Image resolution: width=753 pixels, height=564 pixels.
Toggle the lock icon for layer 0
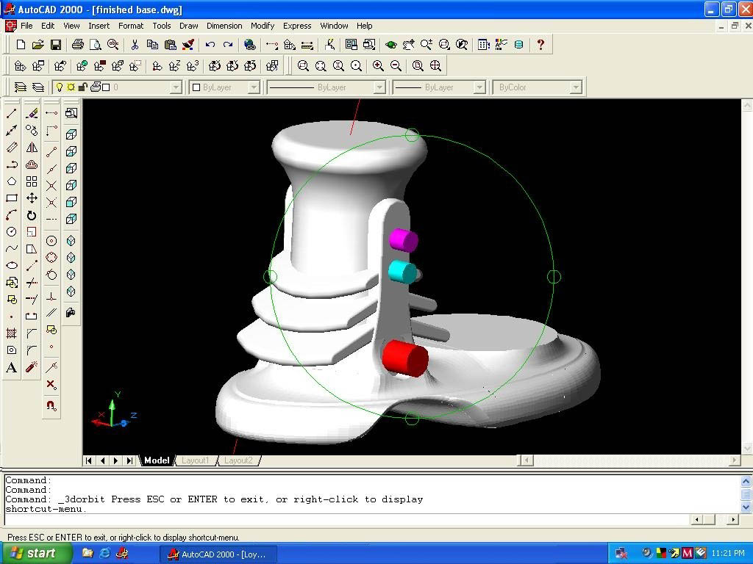coord(81,87)
